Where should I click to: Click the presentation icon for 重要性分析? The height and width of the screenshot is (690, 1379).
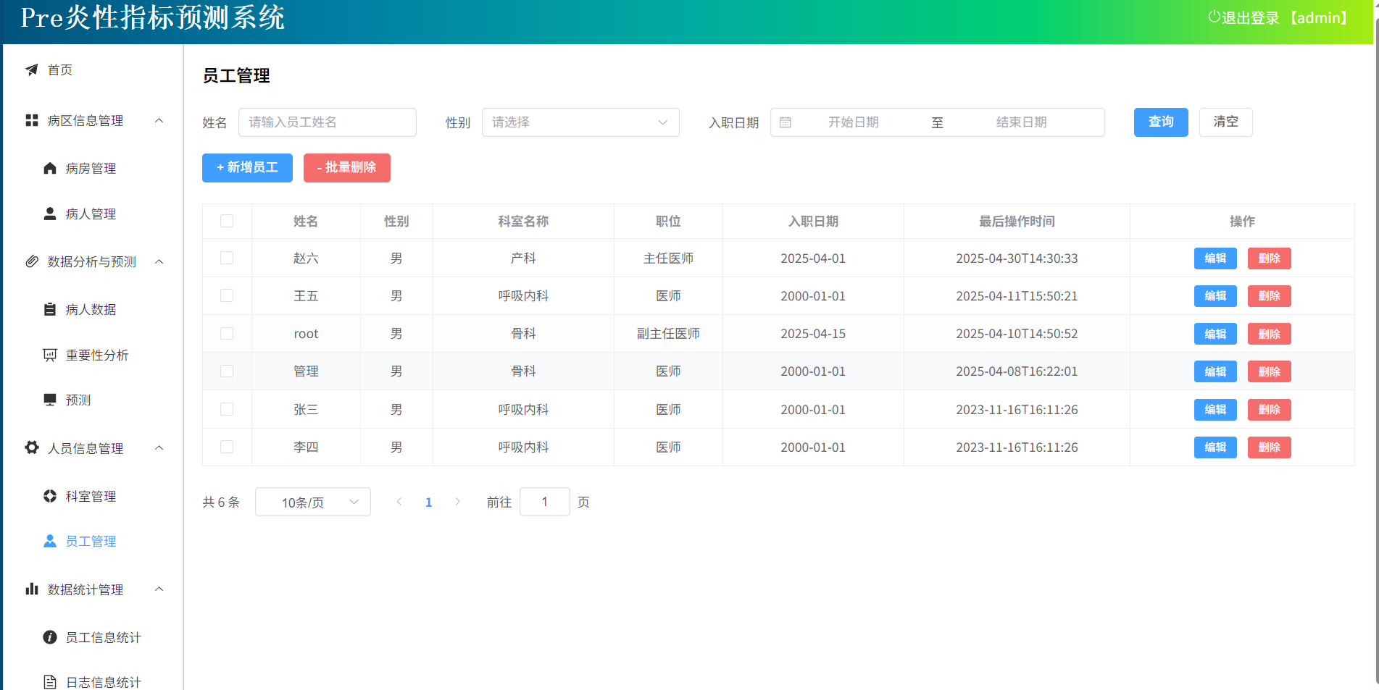pos(50,355)
